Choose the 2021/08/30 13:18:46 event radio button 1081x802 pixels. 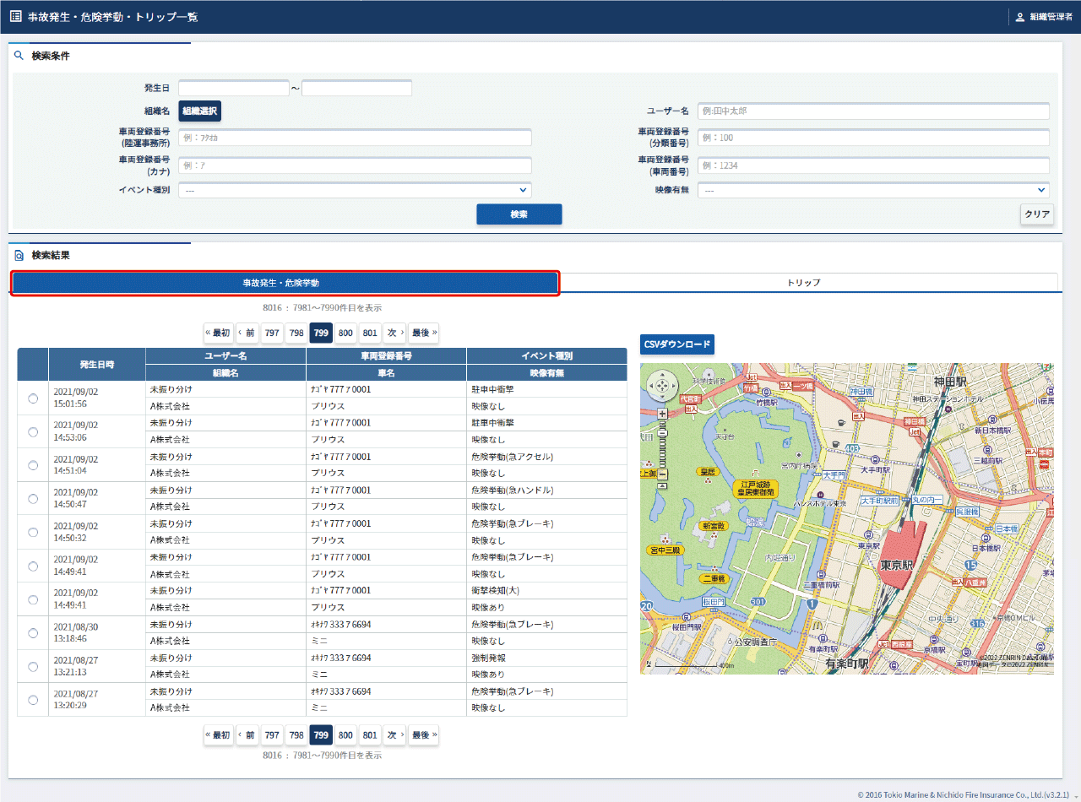click(x=33, y=633)
